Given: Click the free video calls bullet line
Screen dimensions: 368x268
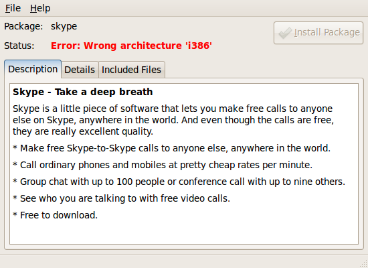Looking at the screenshot, I should tap(121, 198).
